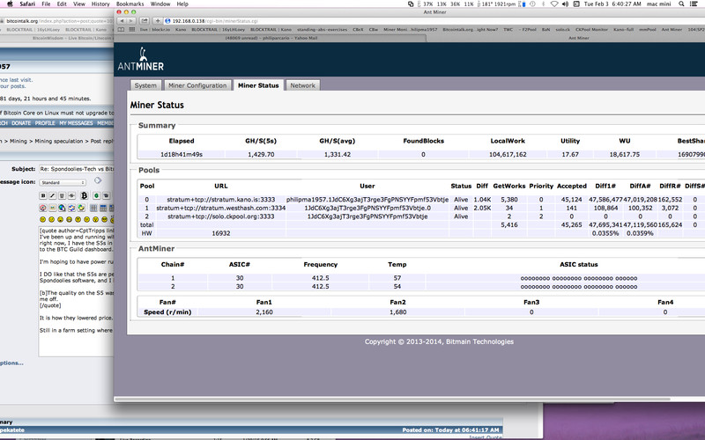Click inside the forum message text area
The image size is (705, 440).
click(x=76, y=292)
